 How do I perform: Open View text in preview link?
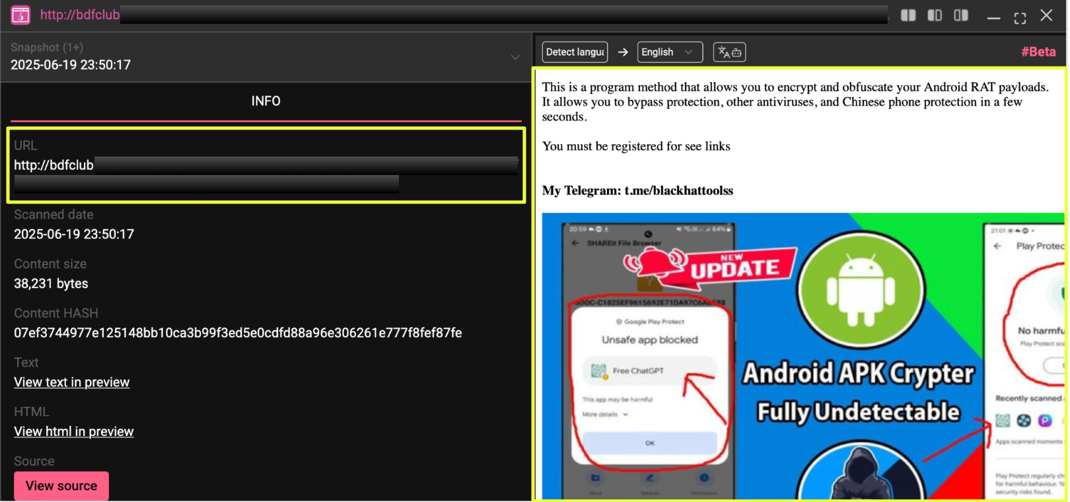72,382
